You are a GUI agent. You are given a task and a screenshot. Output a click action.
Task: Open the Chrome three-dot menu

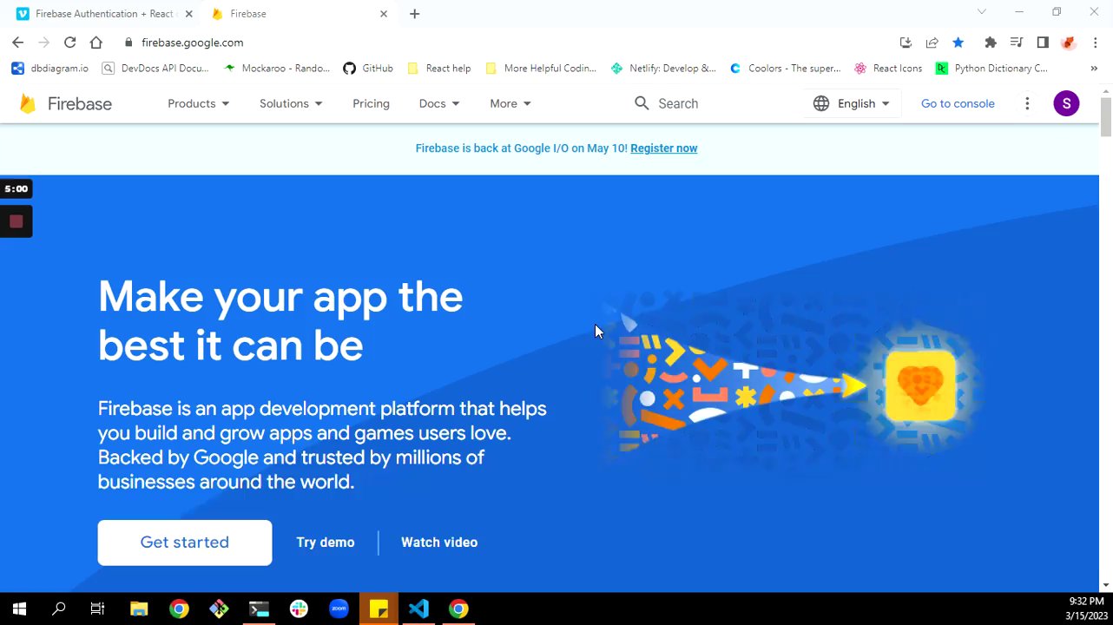point(1096,43)
